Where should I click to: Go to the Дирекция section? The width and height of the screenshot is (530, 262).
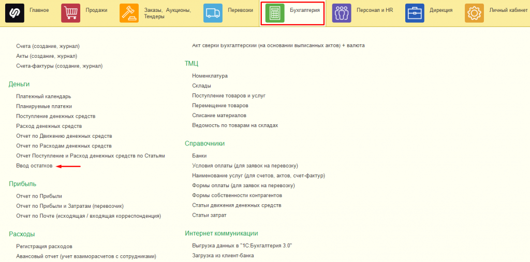pos(441,10)
